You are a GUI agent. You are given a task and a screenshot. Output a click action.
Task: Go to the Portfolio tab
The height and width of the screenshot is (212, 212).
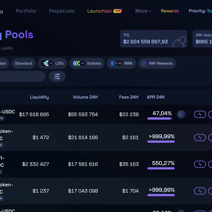click(26, 11)
